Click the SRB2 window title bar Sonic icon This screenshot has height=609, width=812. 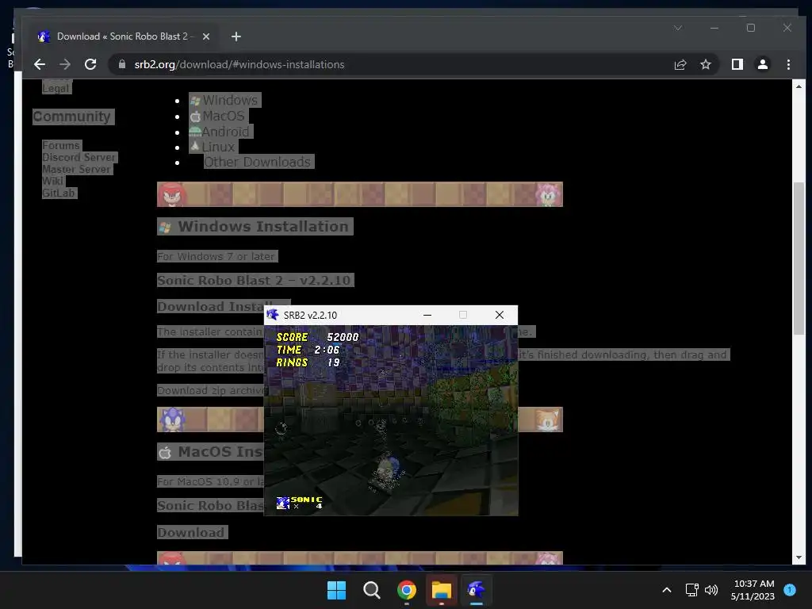[x=273, y=315]
